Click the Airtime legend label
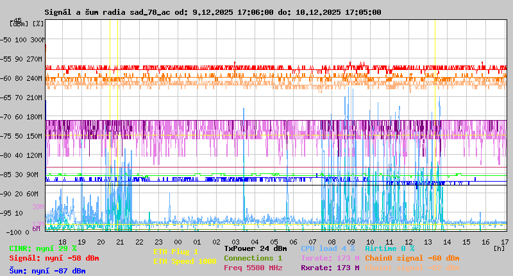Image resolution: width=513 pixels, height=276 pixels. point(389,248)
